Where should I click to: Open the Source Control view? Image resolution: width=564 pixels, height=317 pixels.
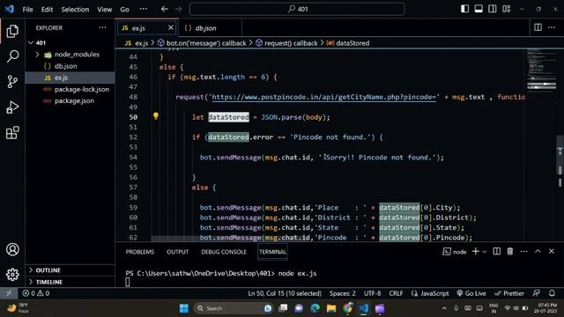click(x=12, y=82)
